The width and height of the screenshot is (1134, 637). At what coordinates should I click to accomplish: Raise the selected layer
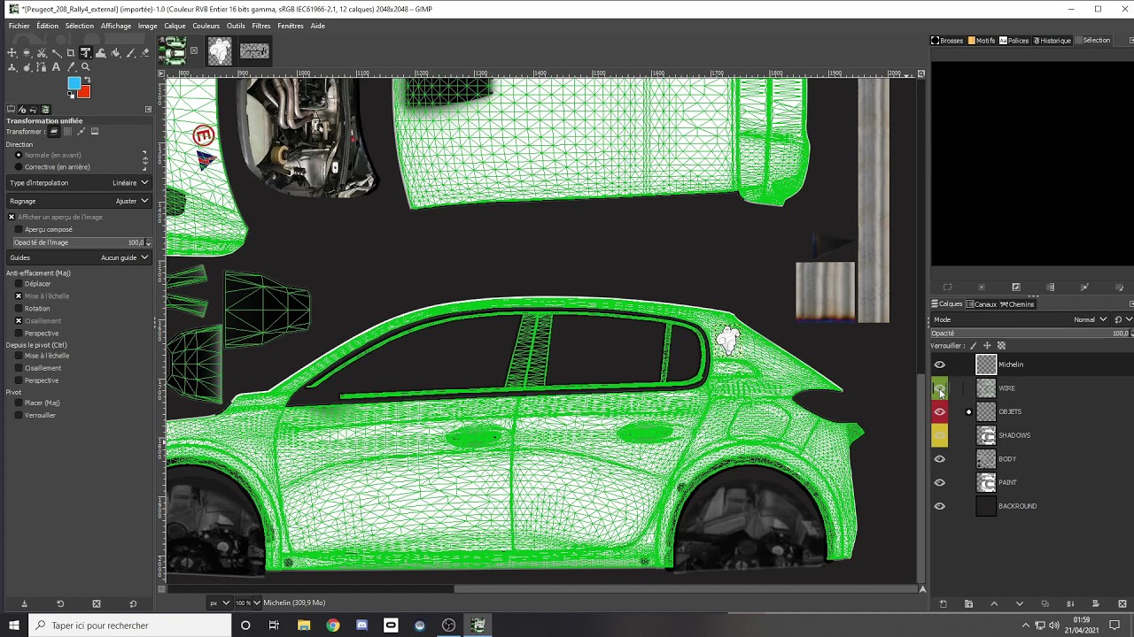tap(994, 604)
